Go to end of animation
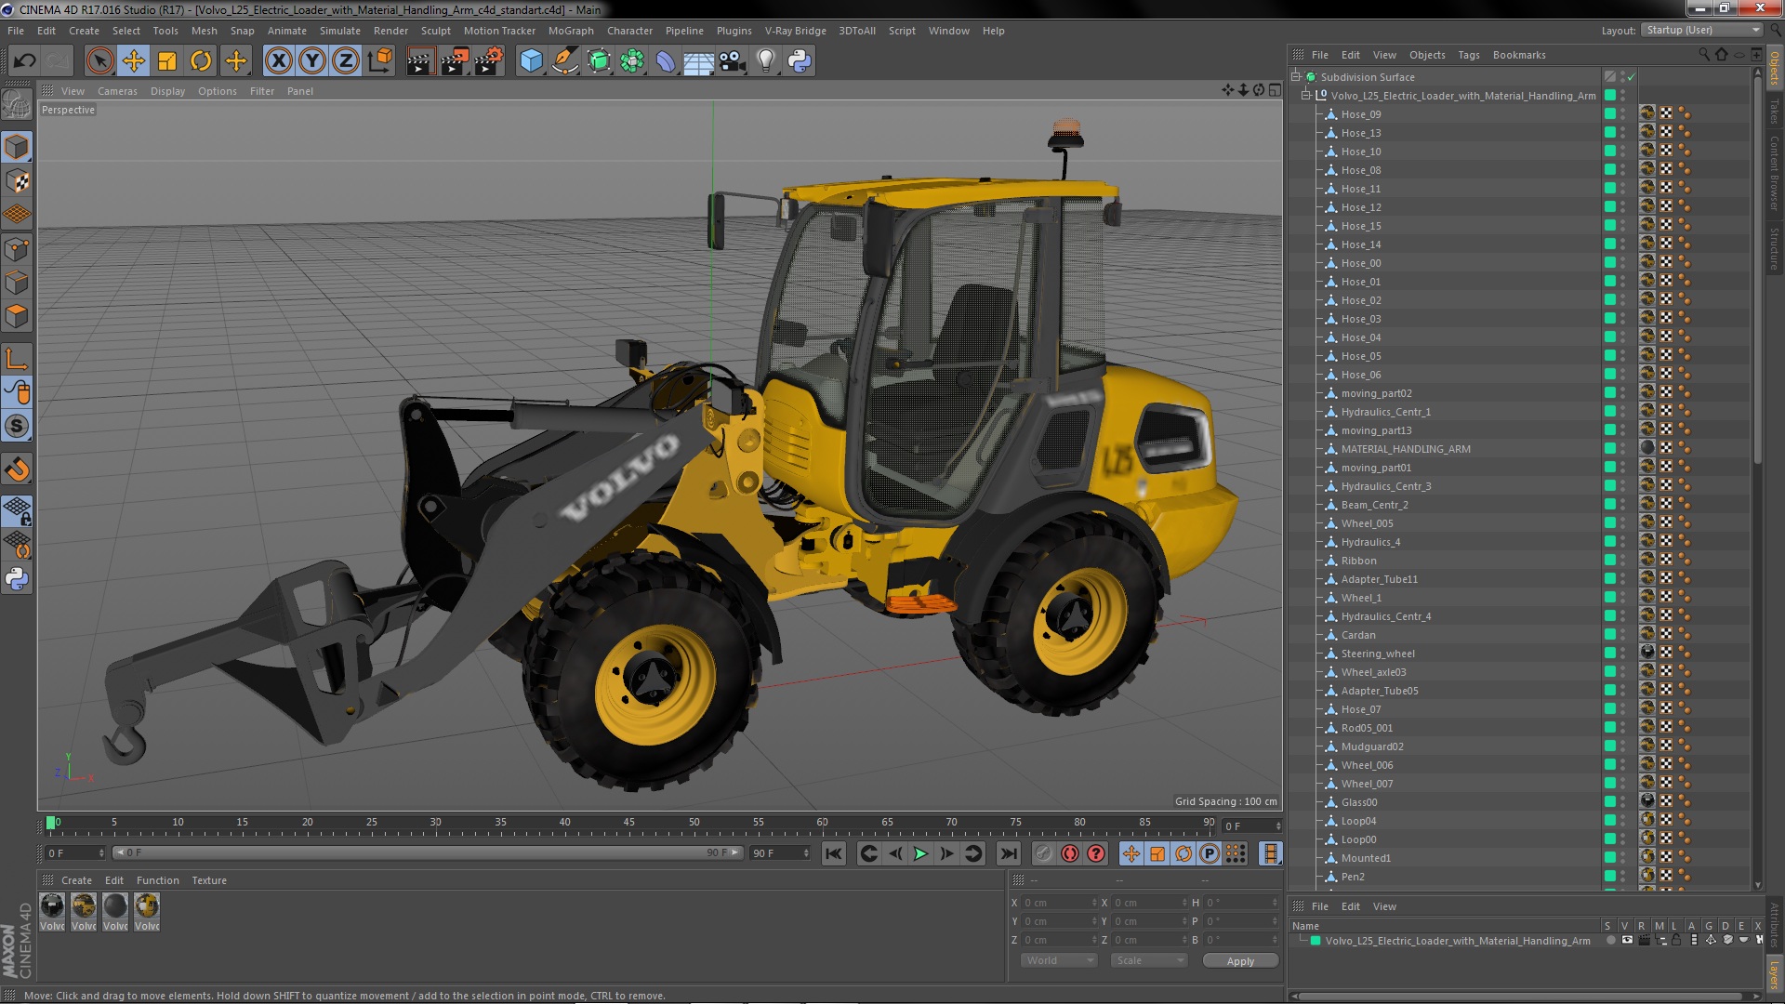This screenshot has width=1785, height=1004. point(1009,853)
